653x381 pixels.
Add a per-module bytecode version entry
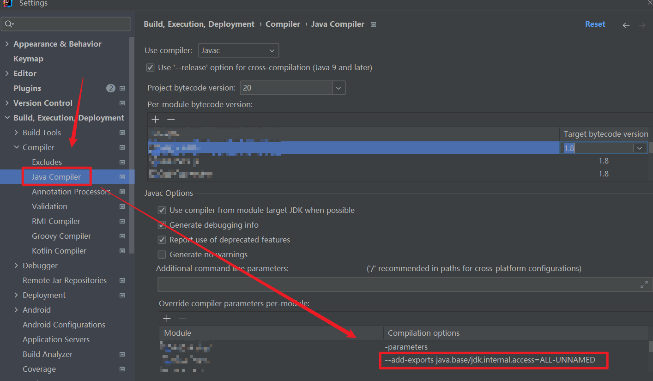pos(155,120)
